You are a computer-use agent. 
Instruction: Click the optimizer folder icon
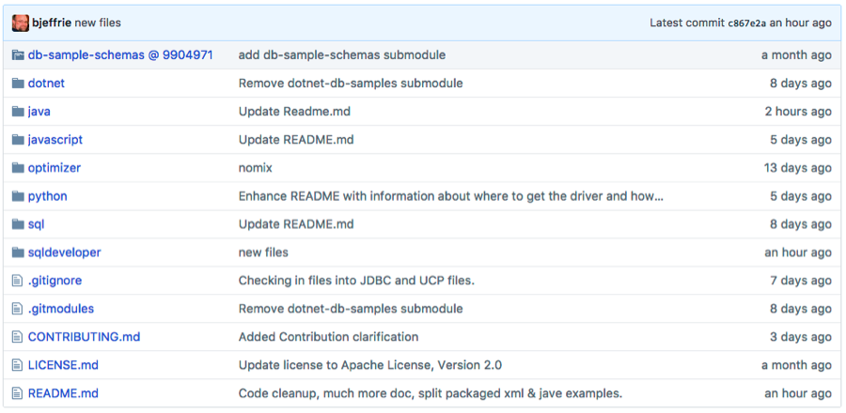(x=17, y=168)
